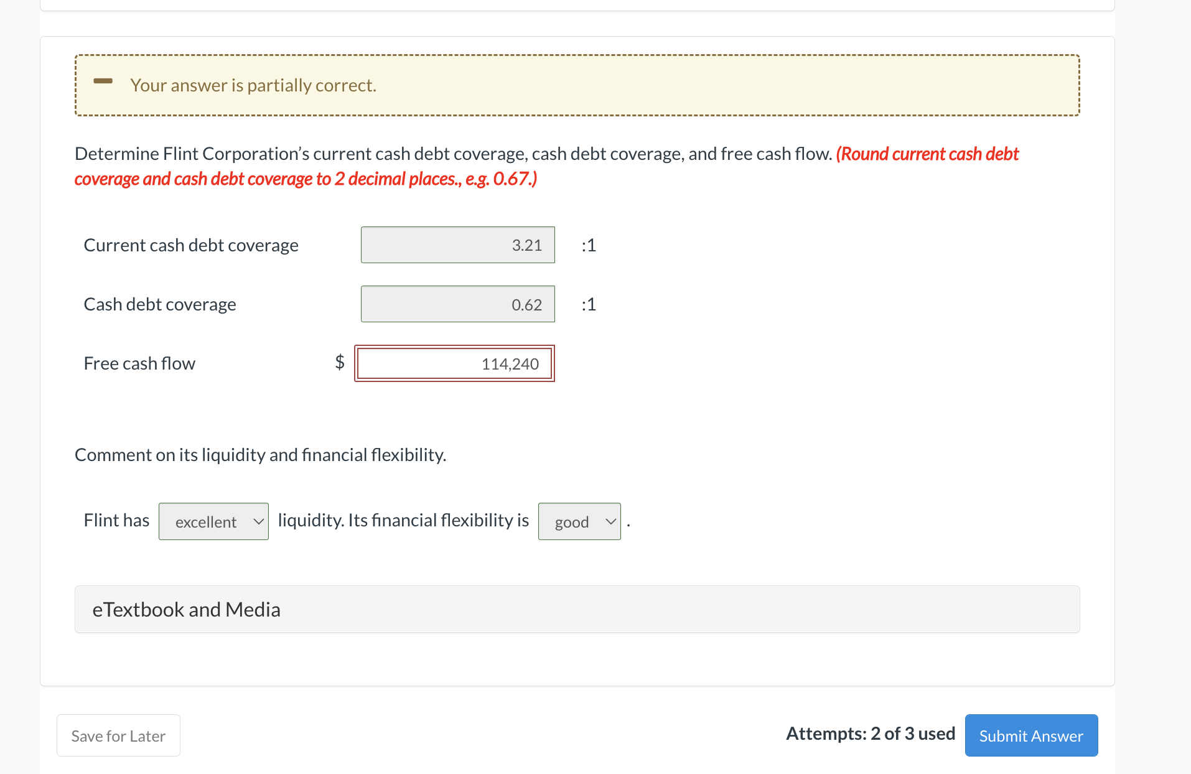Click the 'Comment on its liquidity' prompt text

(260, 455)
